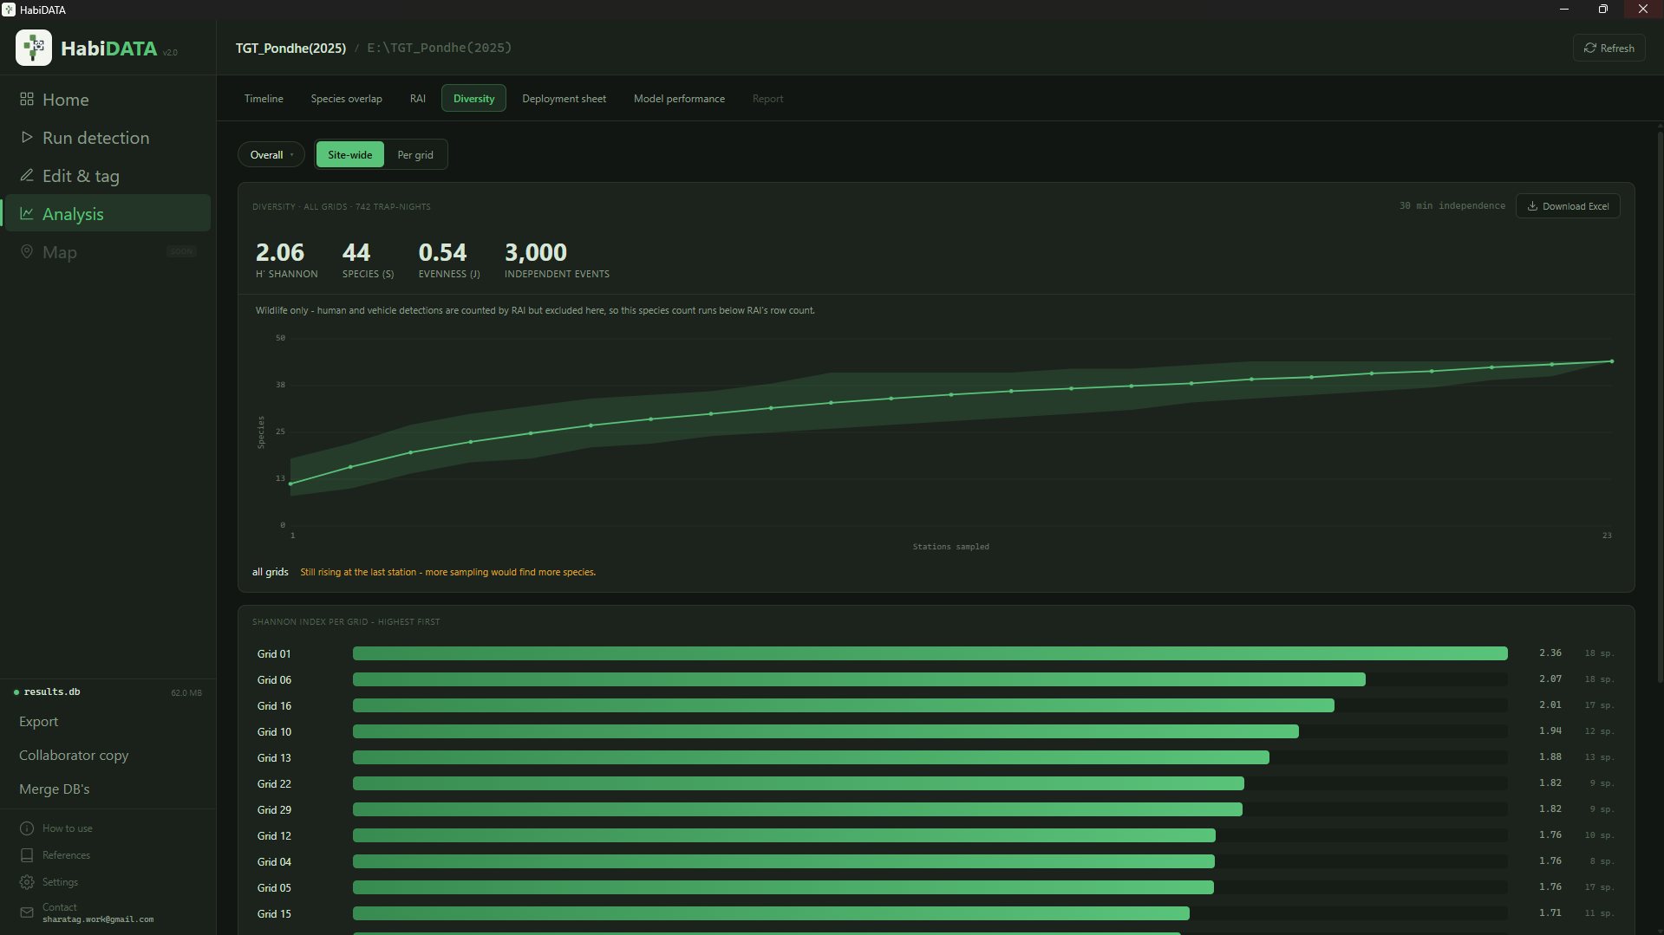This screenshot has height=935, width=1664.
Task: Click the Grid 15 row label
Action: click(x=274, y=914)
